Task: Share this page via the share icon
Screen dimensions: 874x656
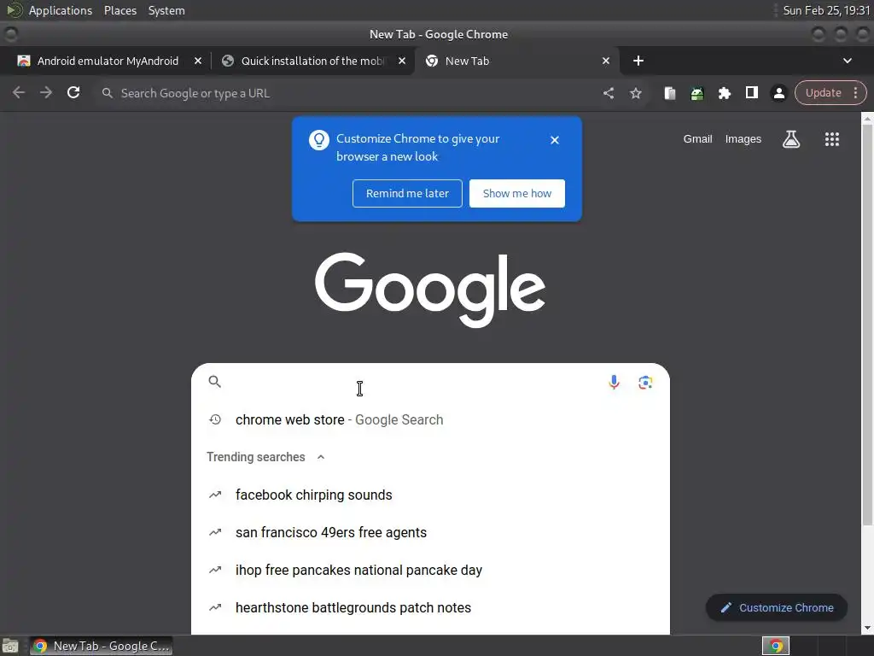Action: tap(608, 93)
